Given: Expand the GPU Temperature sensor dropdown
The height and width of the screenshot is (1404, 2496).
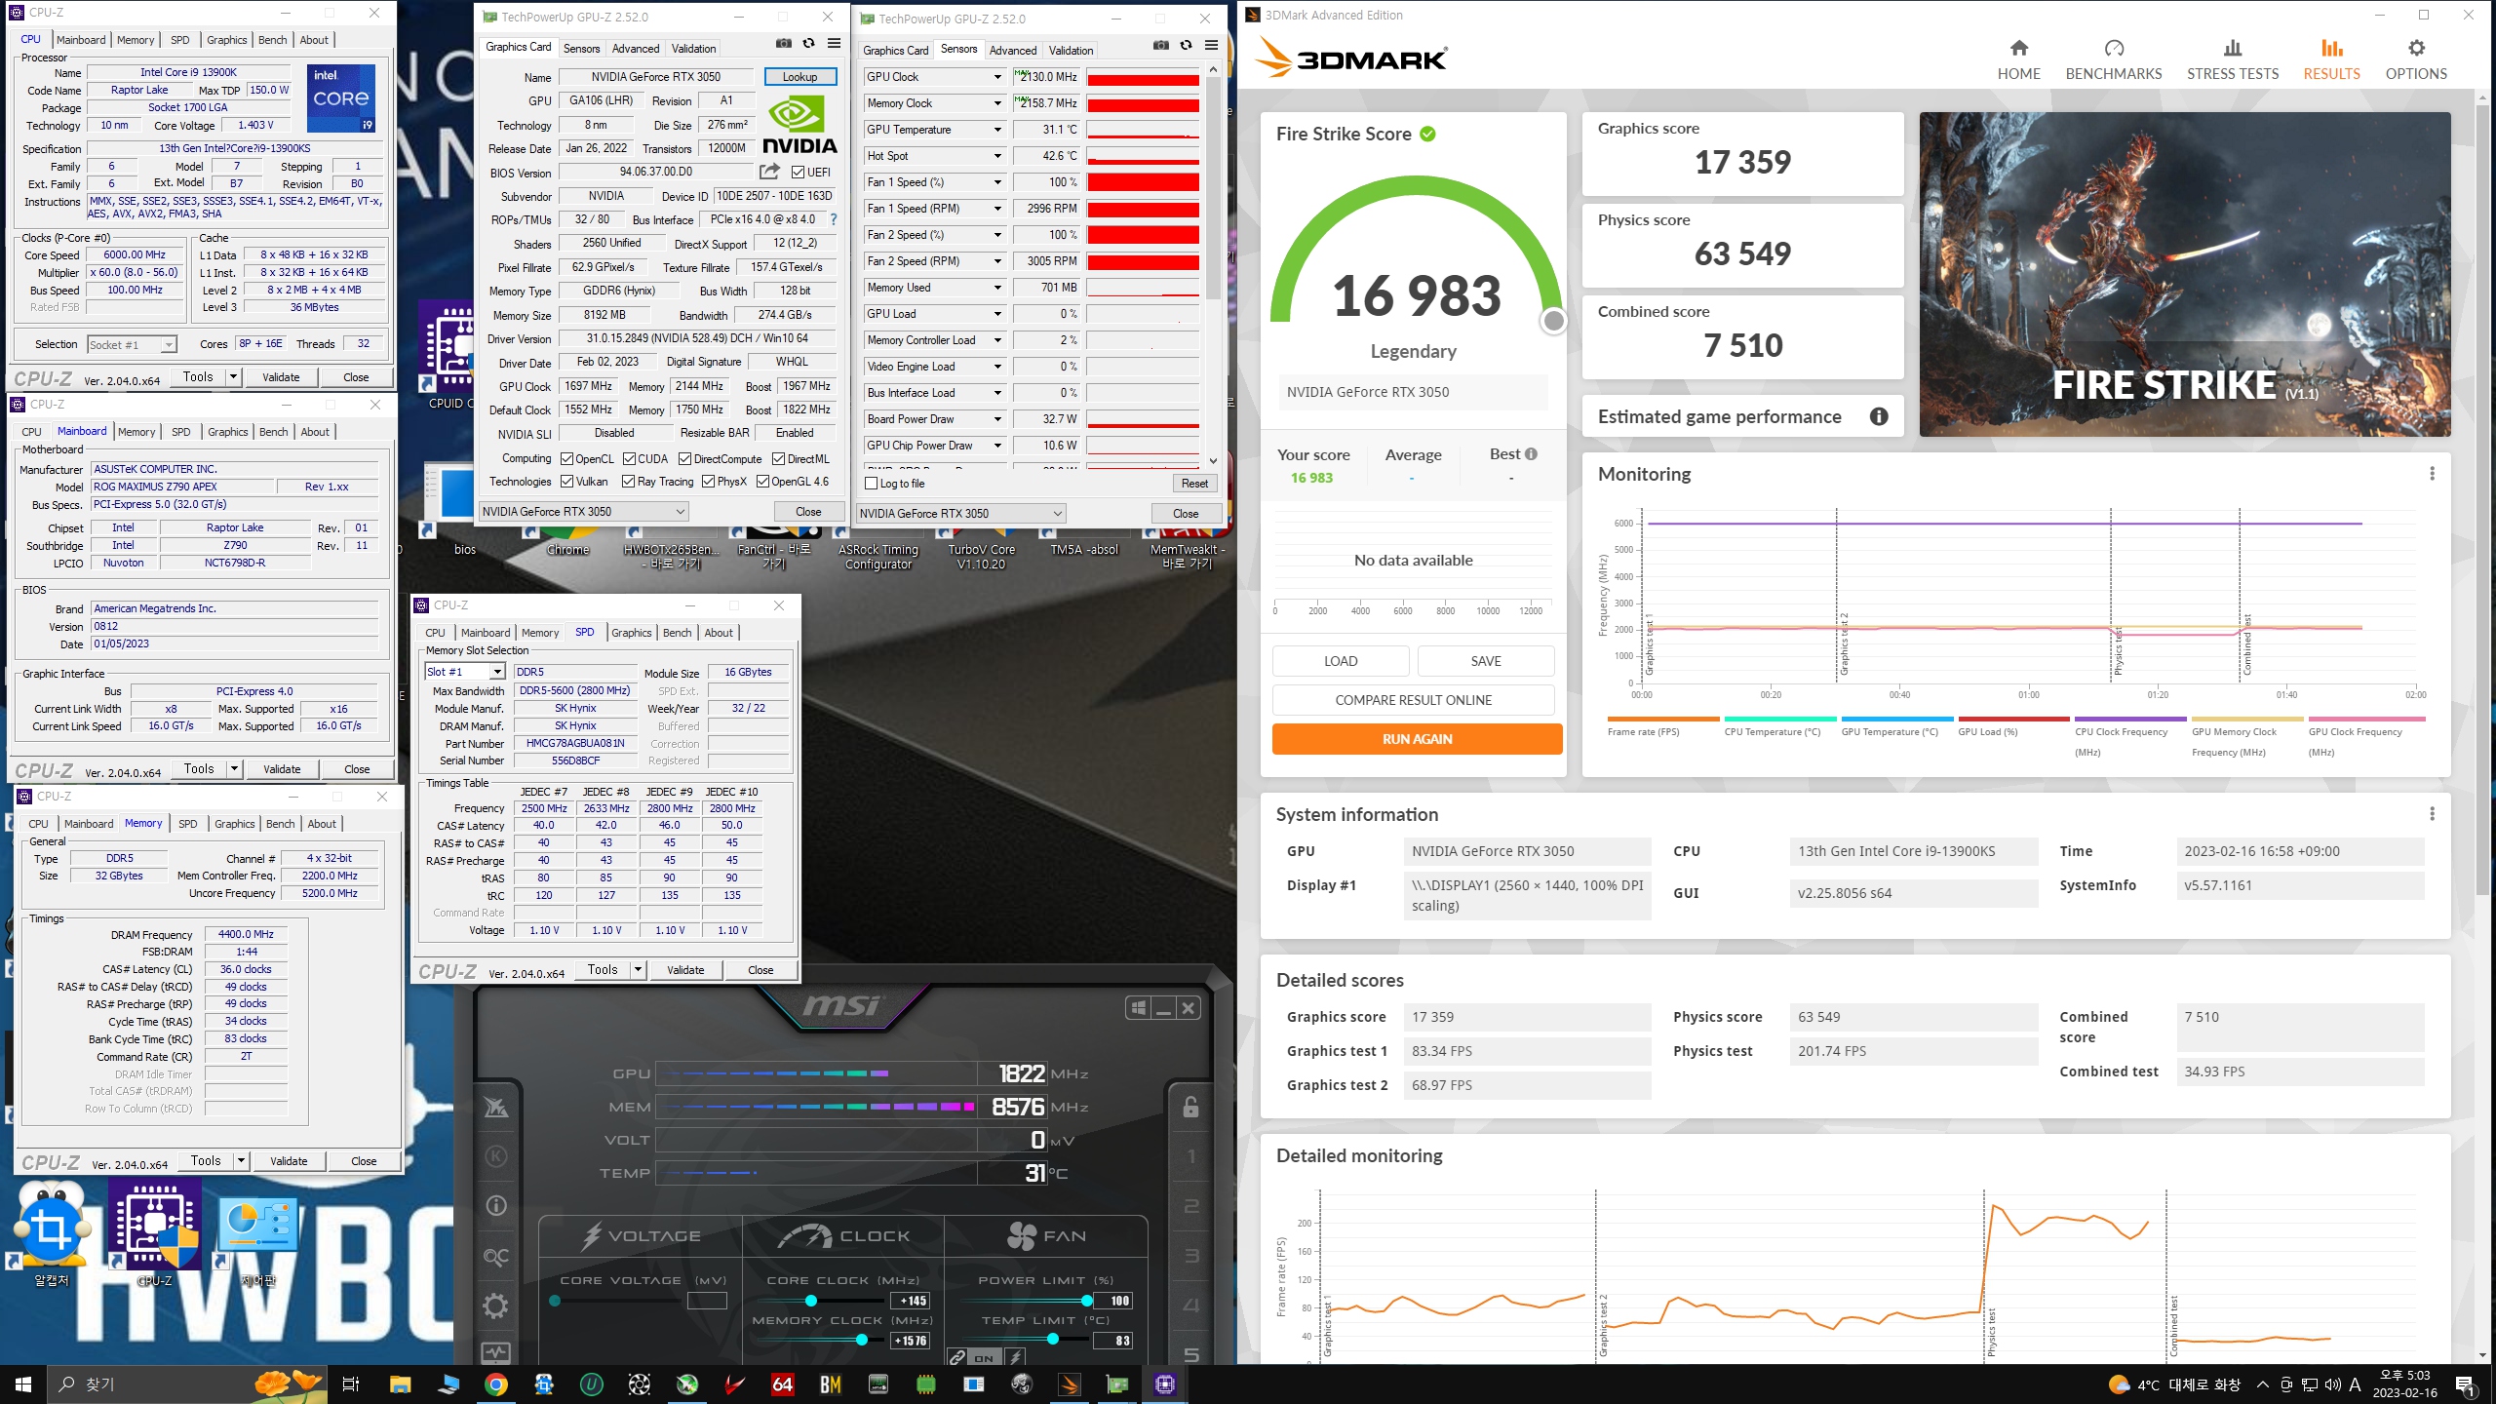Looking at the screenshot, I should coord(997,130).
